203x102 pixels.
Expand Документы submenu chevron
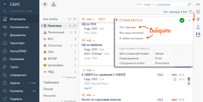[35, 35]
